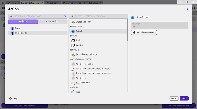The height and width of the screenshot is (109, 197).
Task: Select the Create an object action
Action: click(98, 22)
